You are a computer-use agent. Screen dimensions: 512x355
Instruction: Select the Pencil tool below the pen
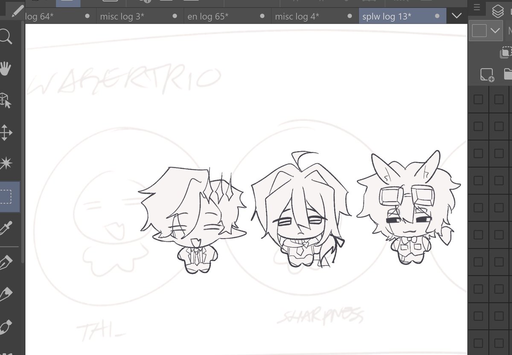(6, 294)
